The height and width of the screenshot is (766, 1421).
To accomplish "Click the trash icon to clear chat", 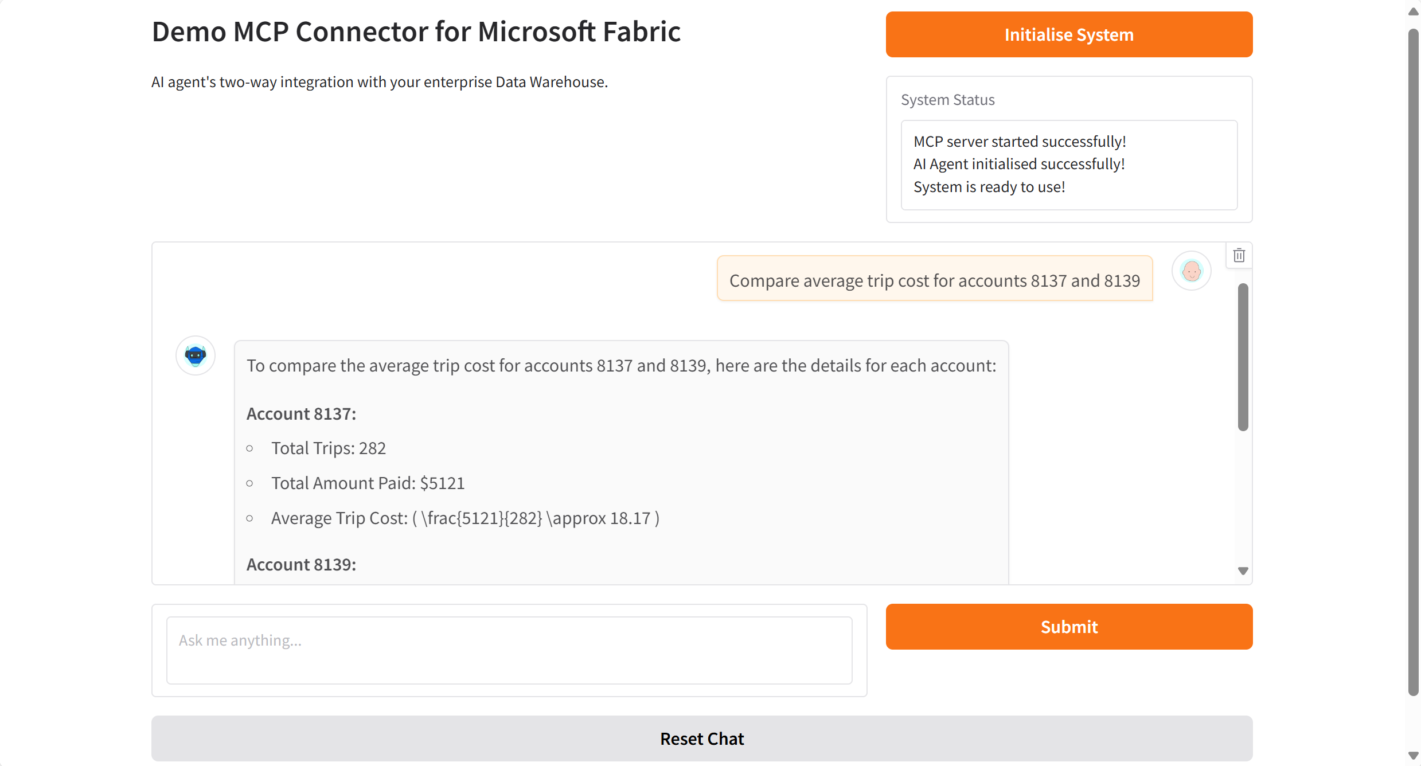I will click(1239, 255).
